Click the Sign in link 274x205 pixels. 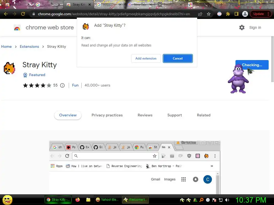[x=255, y=27]
